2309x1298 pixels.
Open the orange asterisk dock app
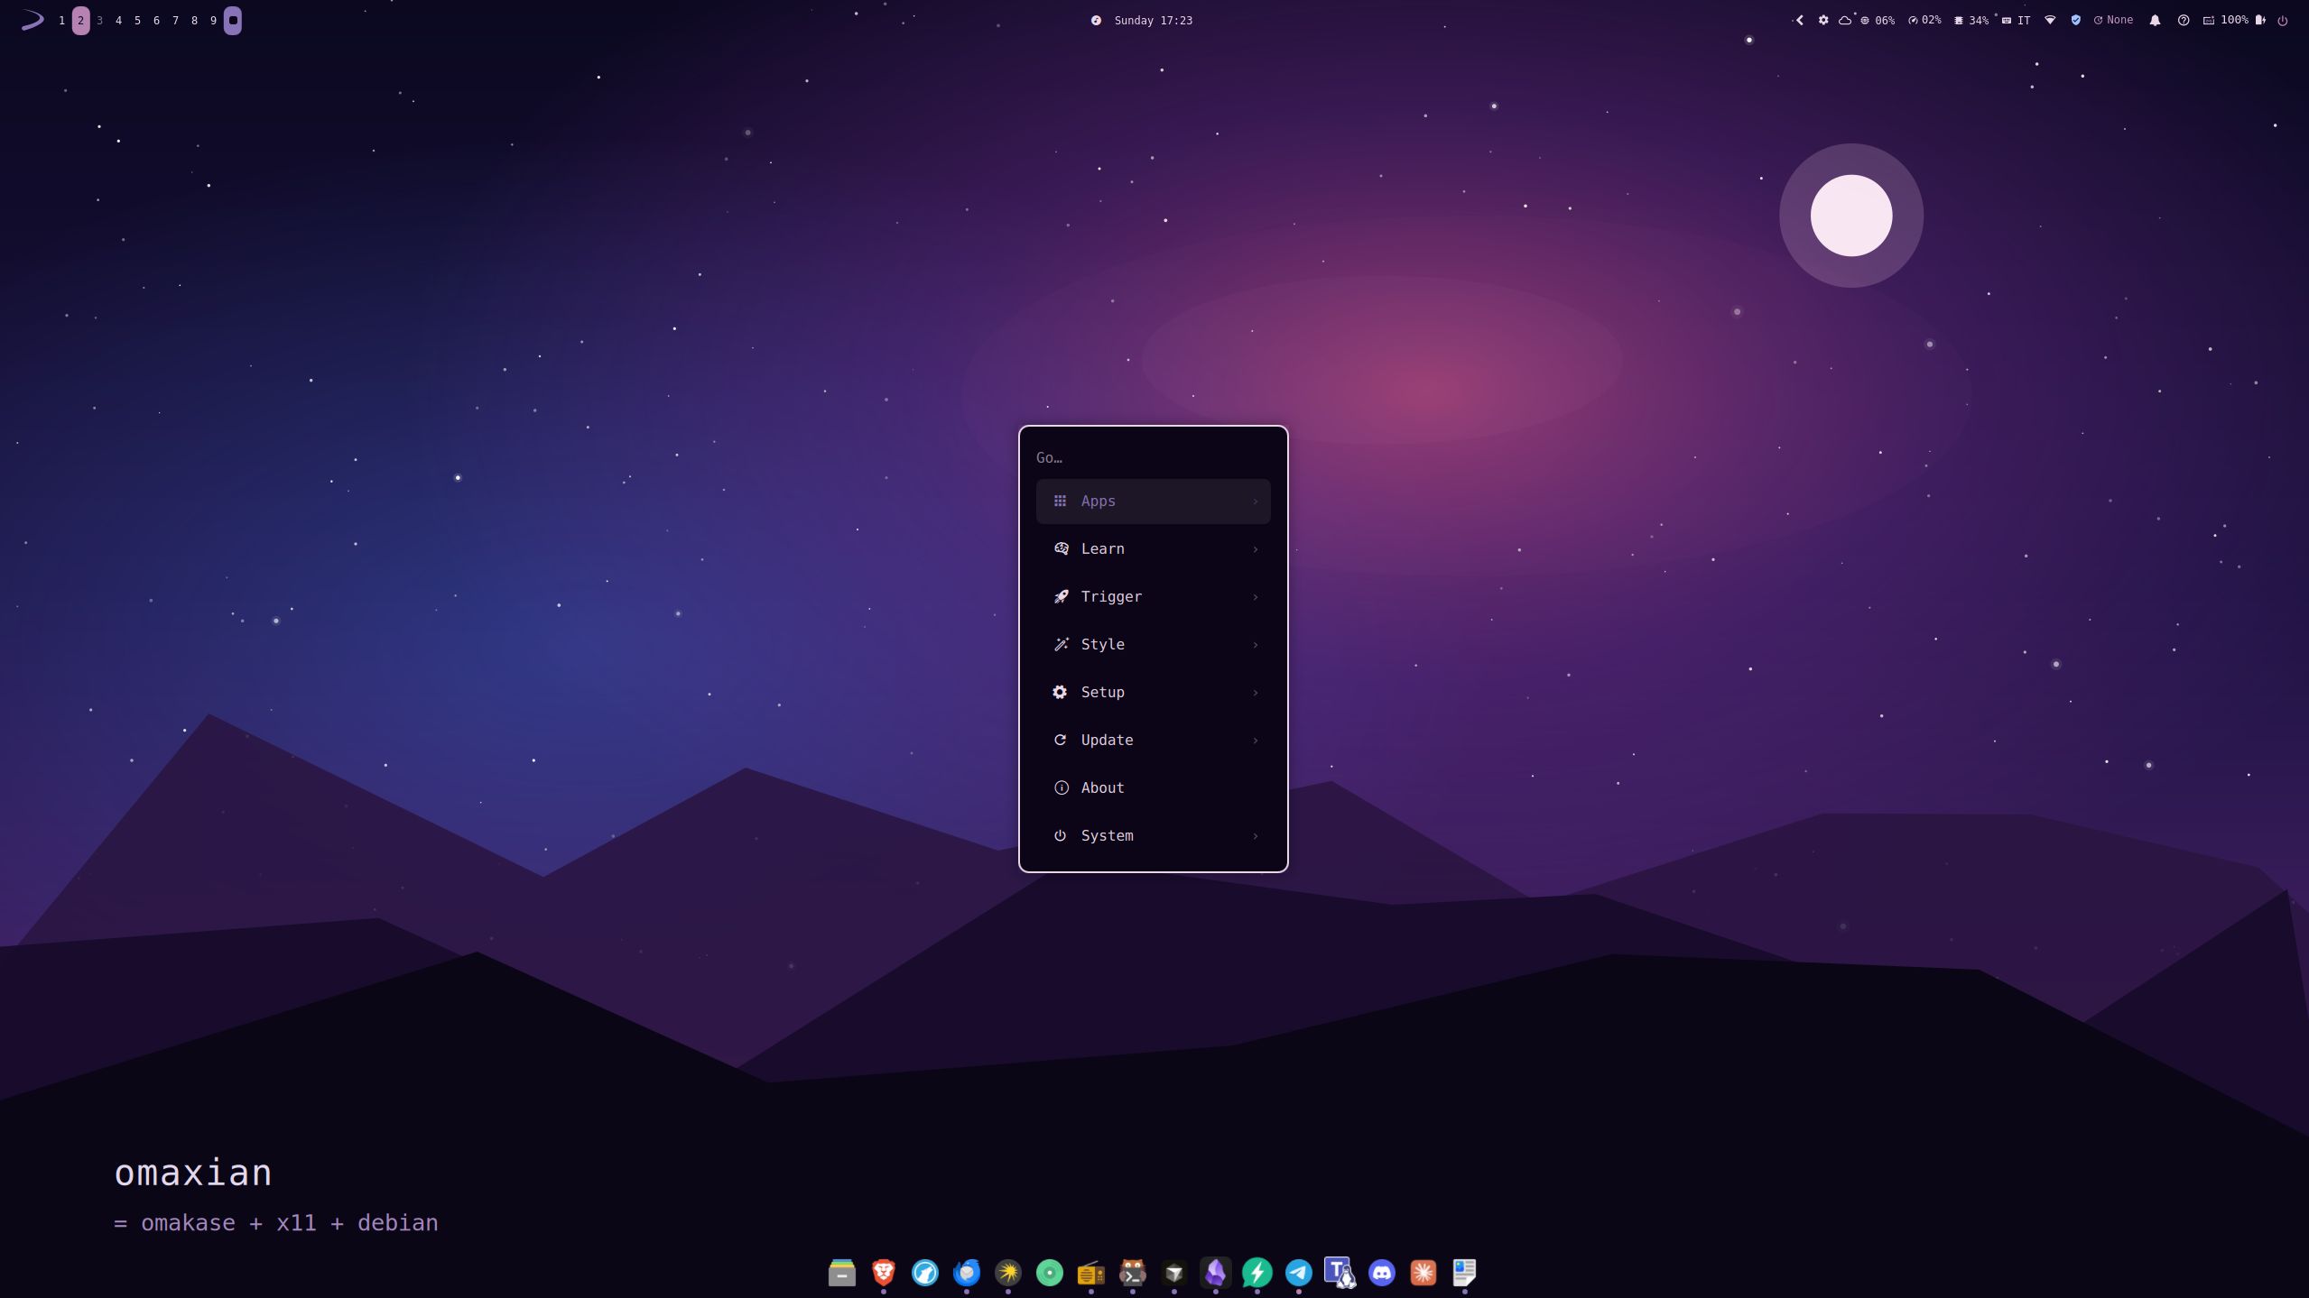pos(1423,1272)
